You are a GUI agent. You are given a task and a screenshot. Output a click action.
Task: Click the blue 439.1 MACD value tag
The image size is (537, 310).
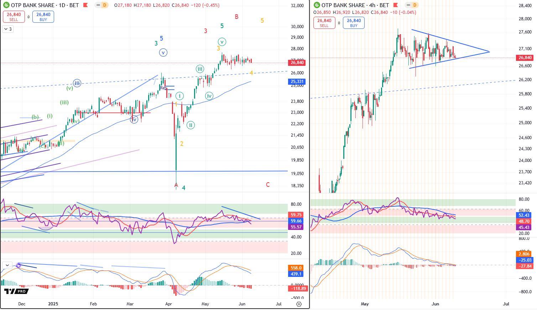(296, 274)
